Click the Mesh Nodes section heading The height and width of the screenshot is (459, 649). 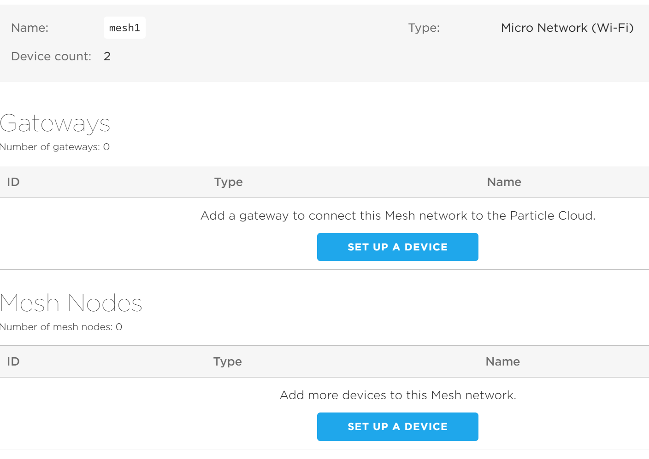coord(71,303)
